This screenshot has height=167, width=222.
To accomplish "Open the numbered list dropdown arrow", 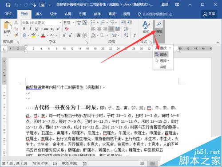I will pyautogui.click(x=107, y=23).
